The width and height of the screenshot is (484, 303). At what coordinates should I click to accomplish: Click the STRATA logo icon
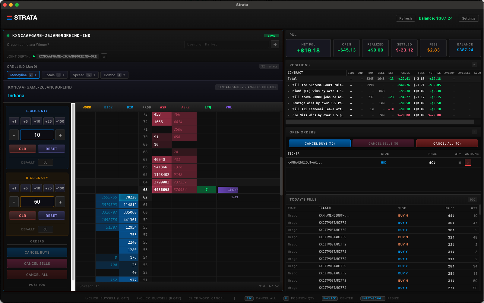click(x=9, y=18)
